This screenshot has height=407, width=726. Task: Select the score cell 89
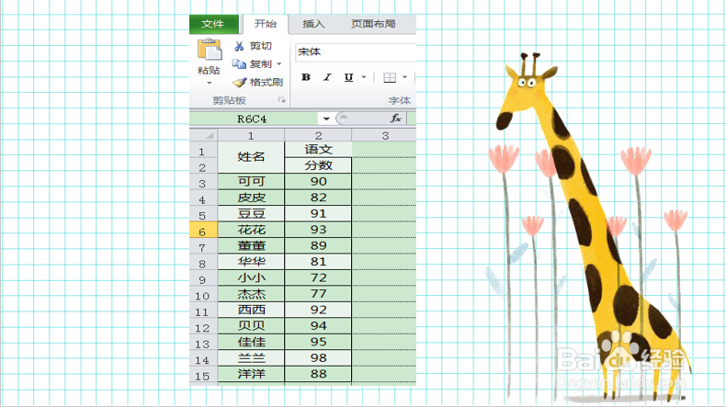coord(319,246)
